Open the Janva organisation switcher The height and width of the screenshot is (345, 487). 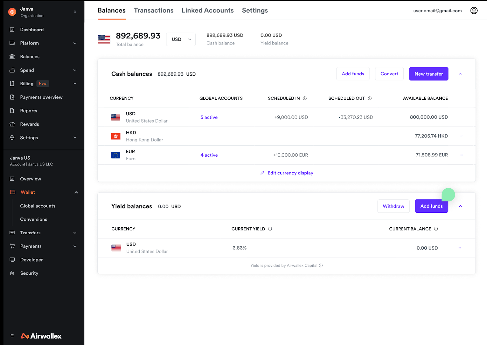click(75, 12)
